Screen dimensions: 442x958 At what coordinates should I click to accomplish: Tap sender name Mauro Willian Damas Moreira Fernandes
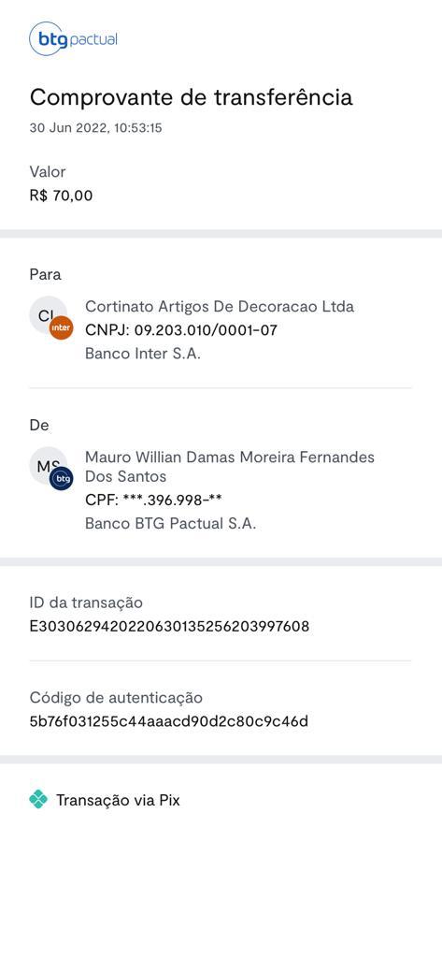coord(230,457)
